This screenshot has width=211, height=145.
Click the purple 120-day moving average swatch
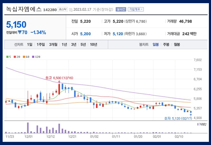(x=33, y=57)
